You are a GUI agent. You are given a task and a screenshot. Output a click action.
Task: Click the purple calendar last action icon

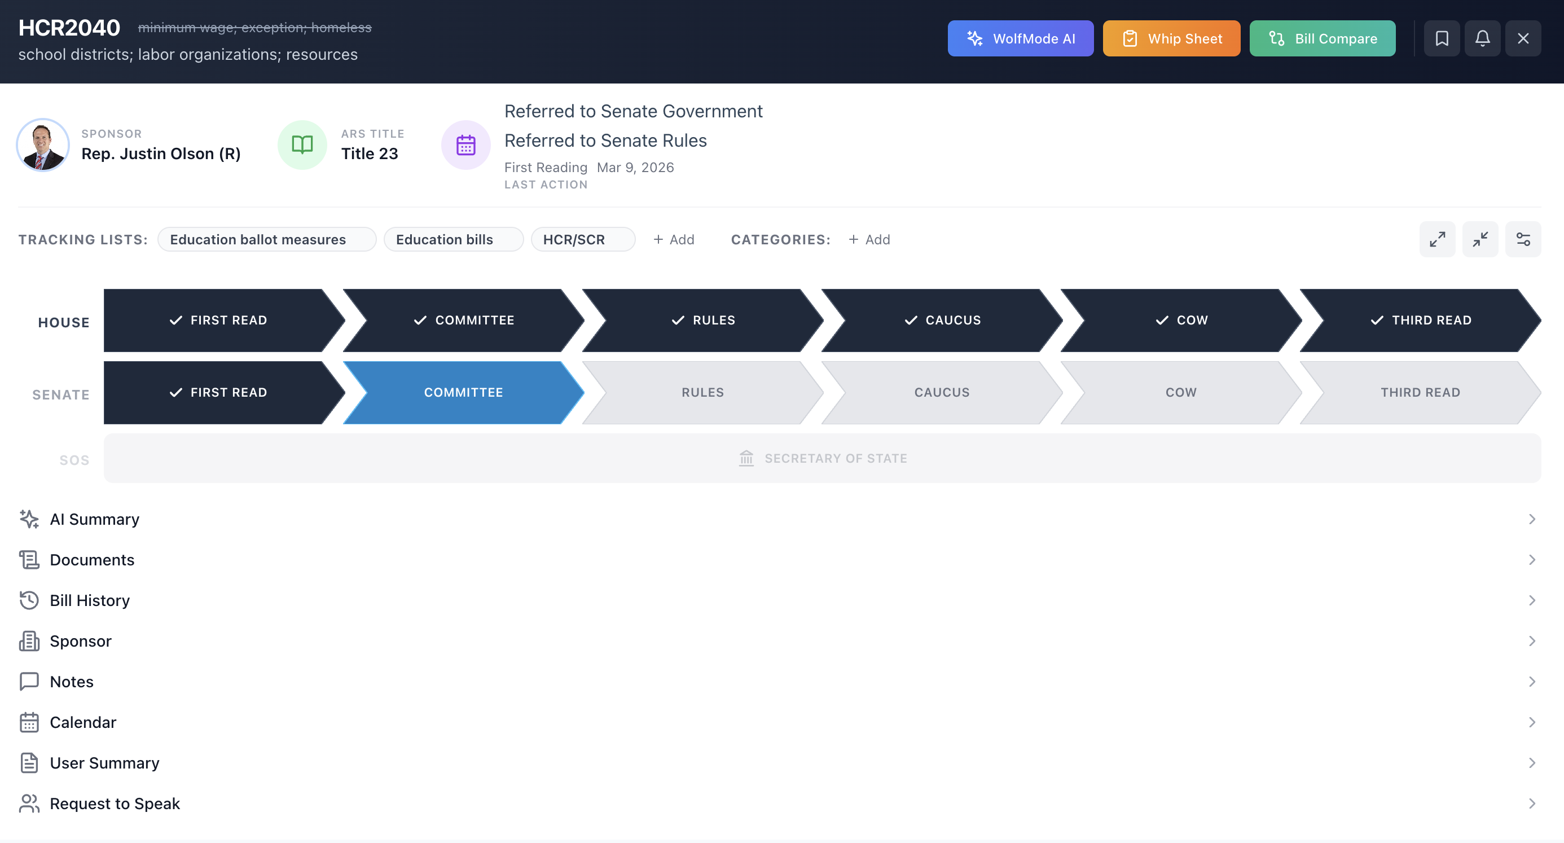click(x=465, y=145)
